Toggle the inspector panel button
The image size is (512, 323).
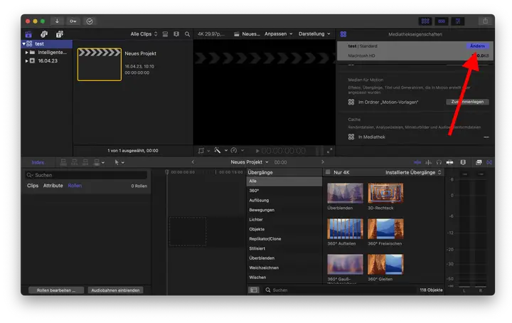coord(457,21)
